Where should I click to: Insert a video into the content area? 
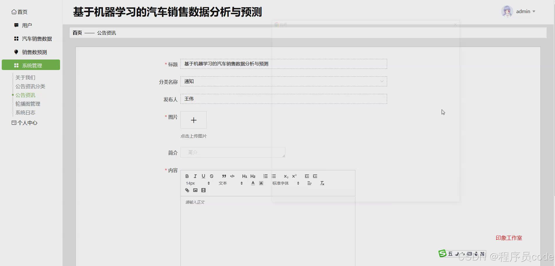pyautogui.click(x=203, y=190)
